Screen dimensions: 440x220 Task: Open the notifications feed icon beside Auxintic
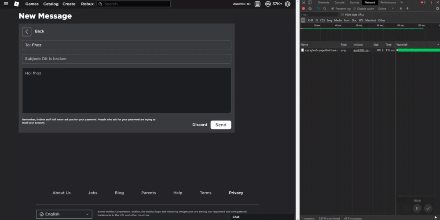click(x=257, y=4)
